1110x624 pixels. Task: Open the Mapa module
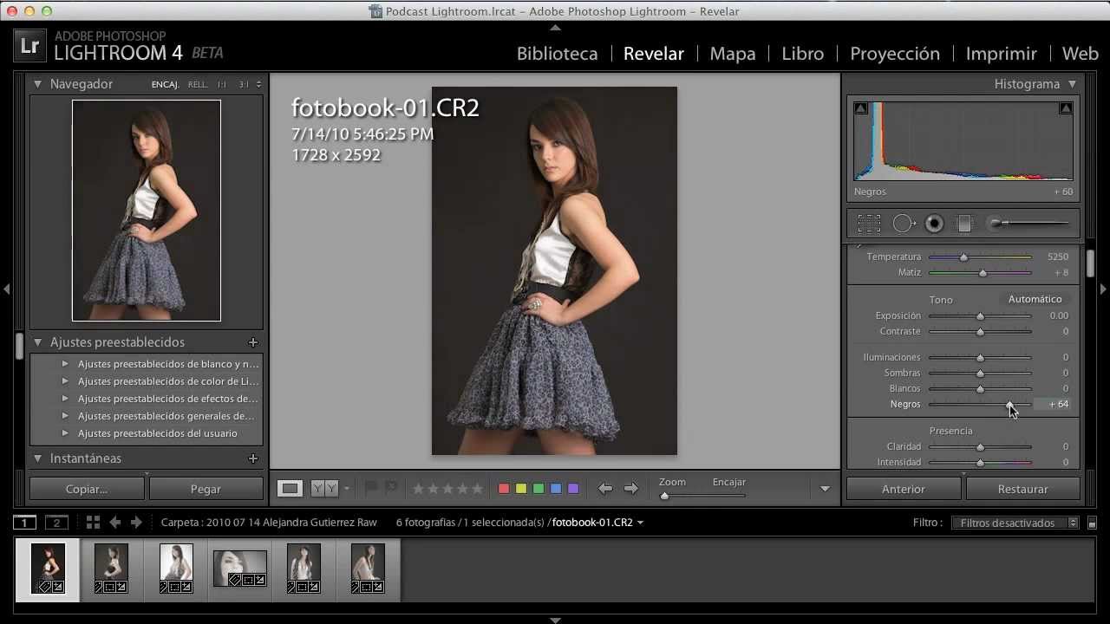733,54
